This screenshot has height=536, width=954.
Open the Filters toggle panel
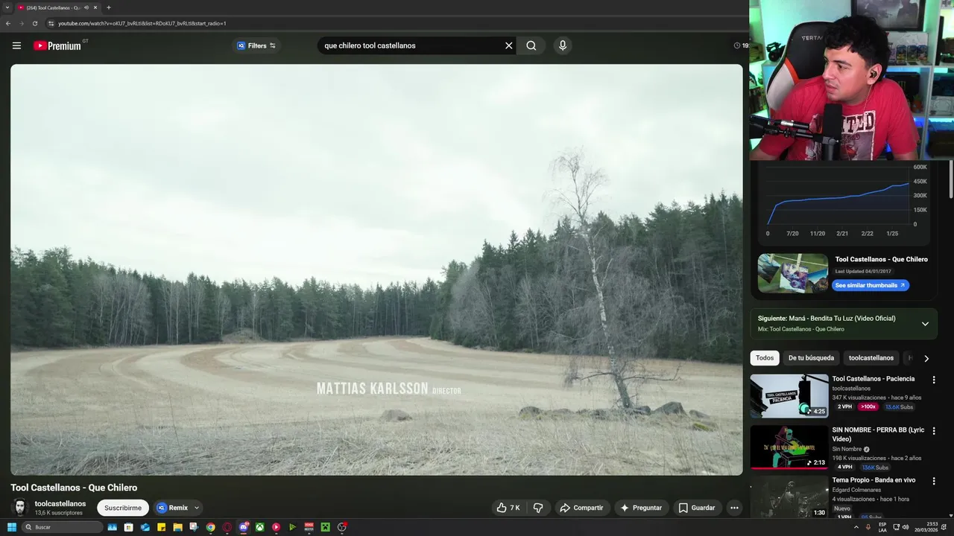[256, 45]
